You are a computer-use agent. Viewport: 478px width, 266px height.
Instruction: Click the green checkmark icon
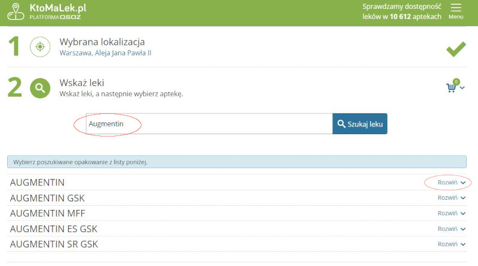(x=456, y=50)
